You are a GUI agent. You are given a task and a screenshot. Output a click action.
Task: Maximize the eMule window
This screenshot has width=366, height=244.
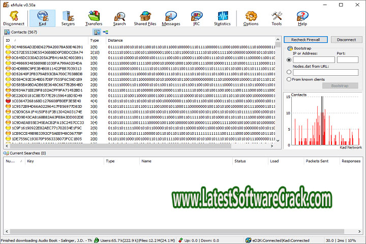coord(341,5)
